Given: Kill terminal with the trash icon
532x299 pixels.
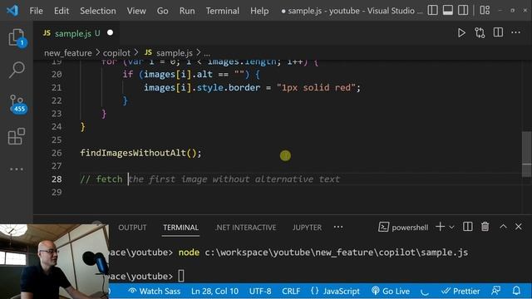Looking at the screenshot, I should click(x=485, y=227).
